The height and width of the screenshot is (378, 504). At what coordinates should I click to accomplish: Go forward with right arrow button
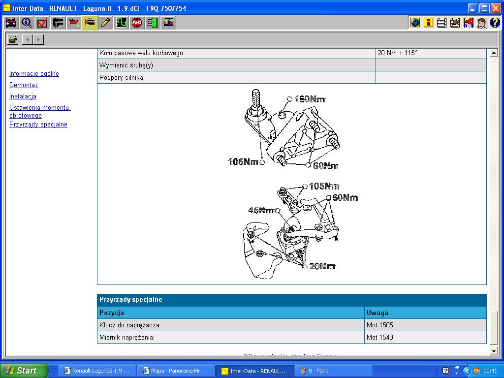click(x=38, y=39)
